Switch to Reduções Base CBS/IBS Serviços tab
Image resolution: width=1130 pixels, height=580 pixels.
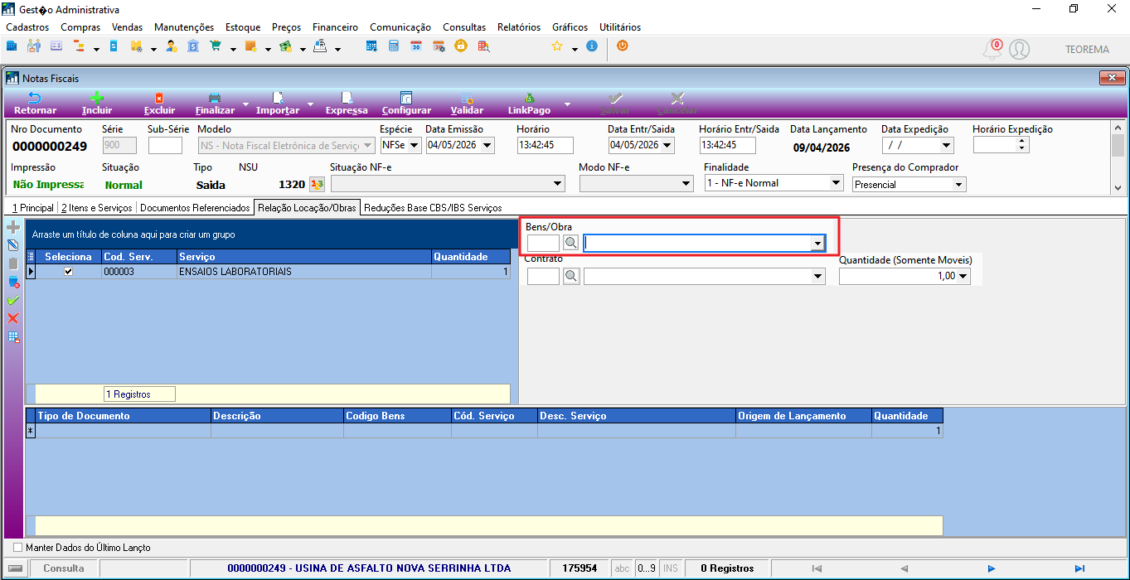433,208
